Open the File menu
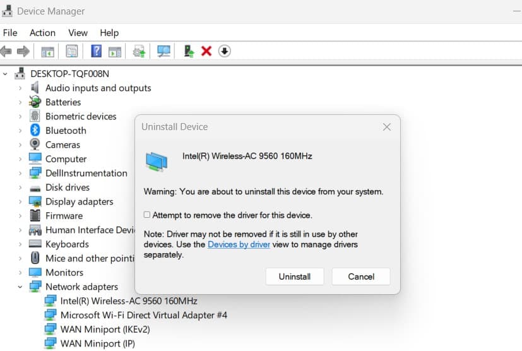 10,33
